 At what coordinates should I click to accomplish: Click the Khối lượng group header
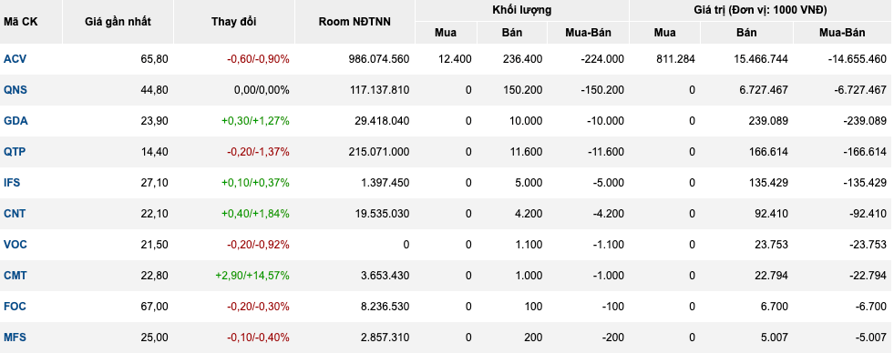[x=522, y=10]
